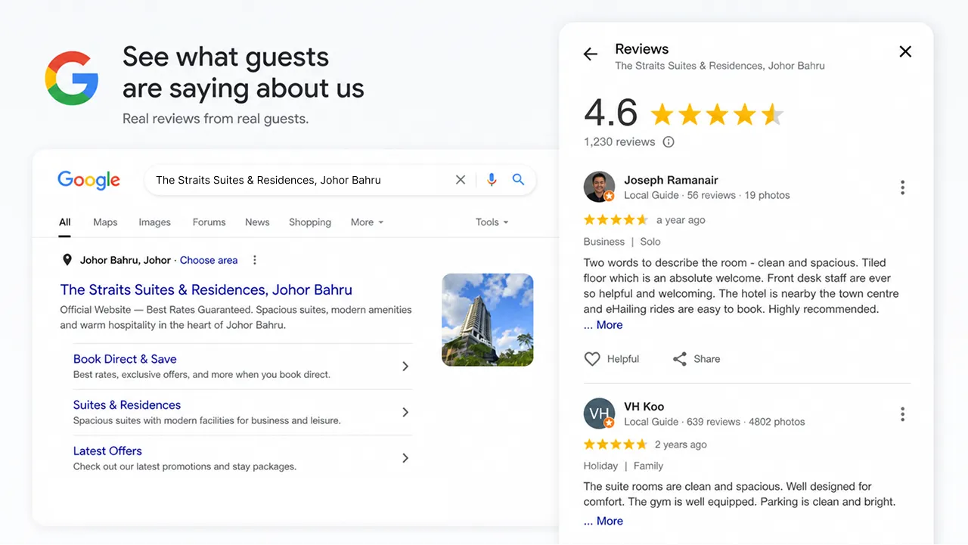Screen dimensions: 968x545
Task: Click the Choose area link
Action: pos(209,260)
